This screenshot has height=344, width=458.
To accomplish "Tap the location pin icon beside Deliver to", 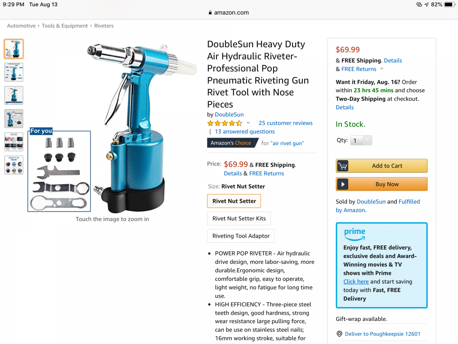I will pos(340,334).
